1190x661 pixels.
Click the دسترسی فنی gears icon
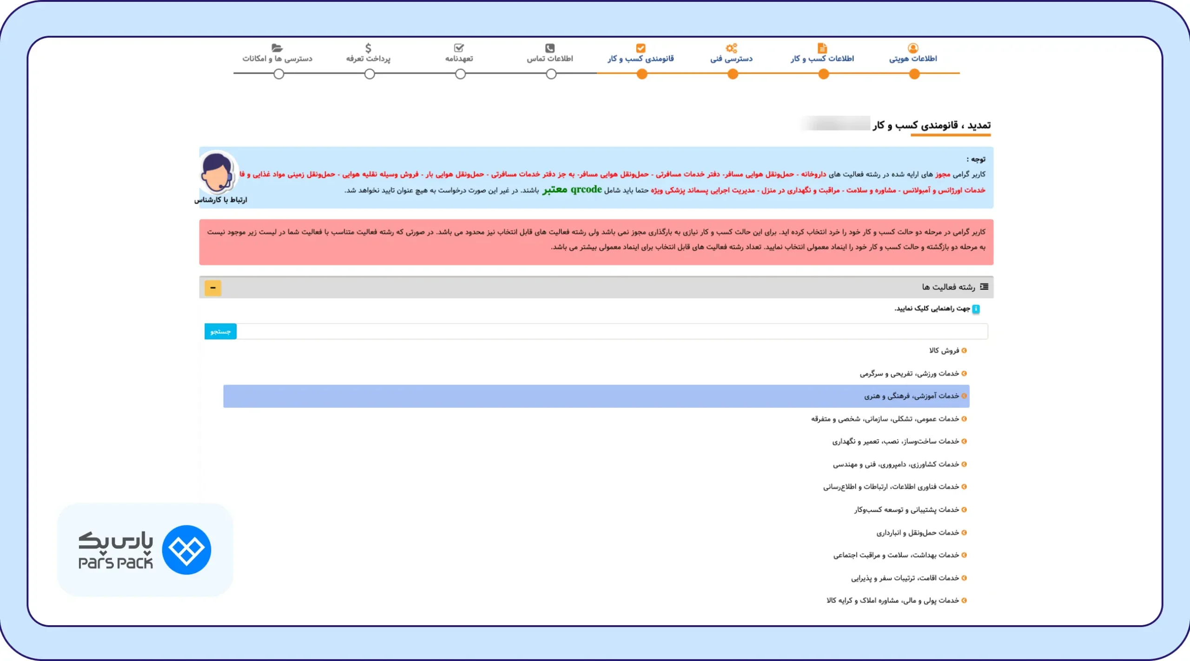pos(732,48)
